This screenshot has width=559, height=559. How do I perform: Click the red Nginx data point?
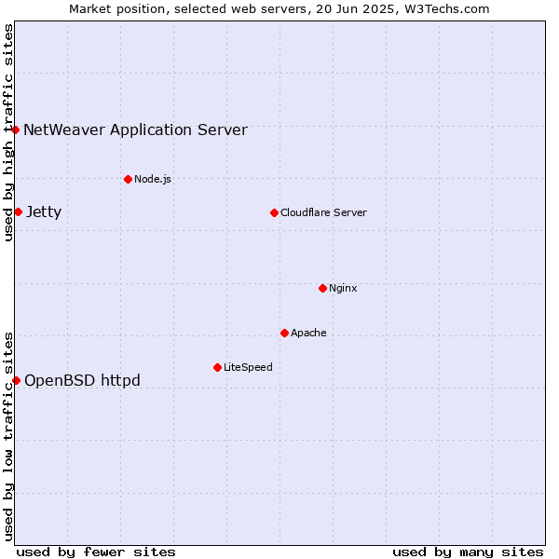tap(323, 288)
